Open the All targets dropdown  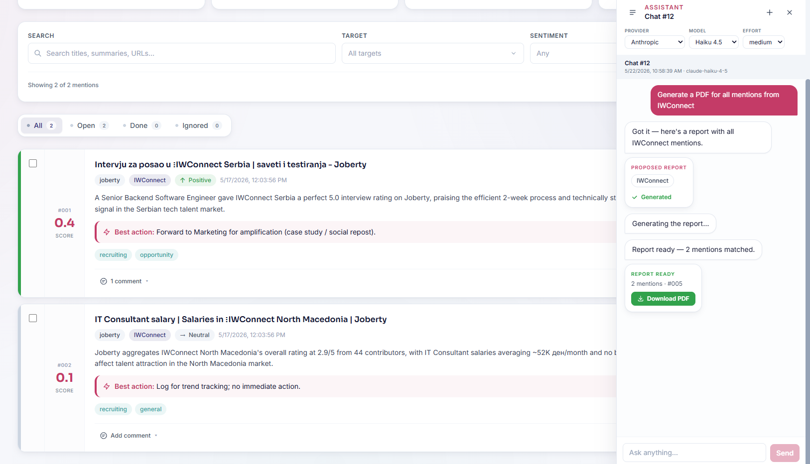point(432,53)
